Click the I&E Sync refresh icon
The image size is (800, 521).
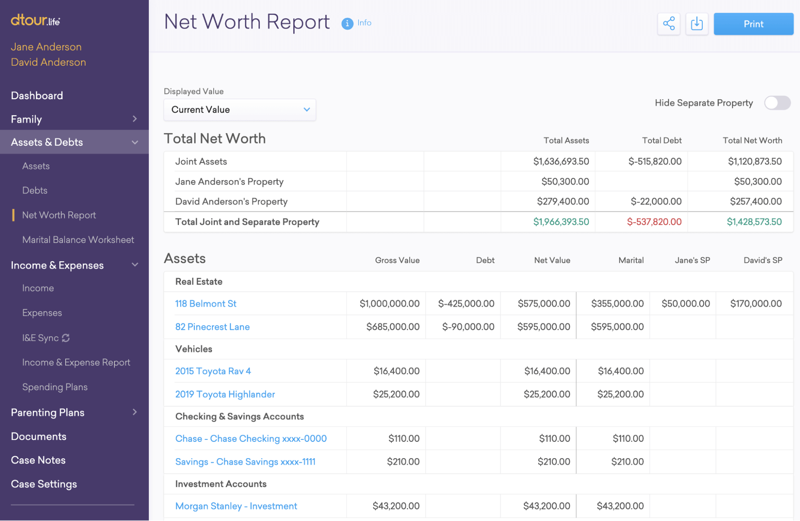[66, 338]
